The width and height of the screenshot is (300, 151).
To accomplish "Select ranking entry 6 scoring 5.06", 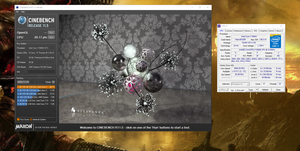I will pyautogui.click(x=36, y=104).
